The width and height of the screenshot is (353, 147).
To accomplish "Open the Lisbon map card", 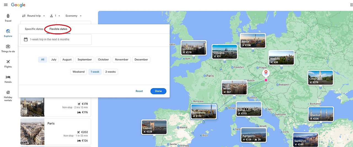I will tap(154, 127).
